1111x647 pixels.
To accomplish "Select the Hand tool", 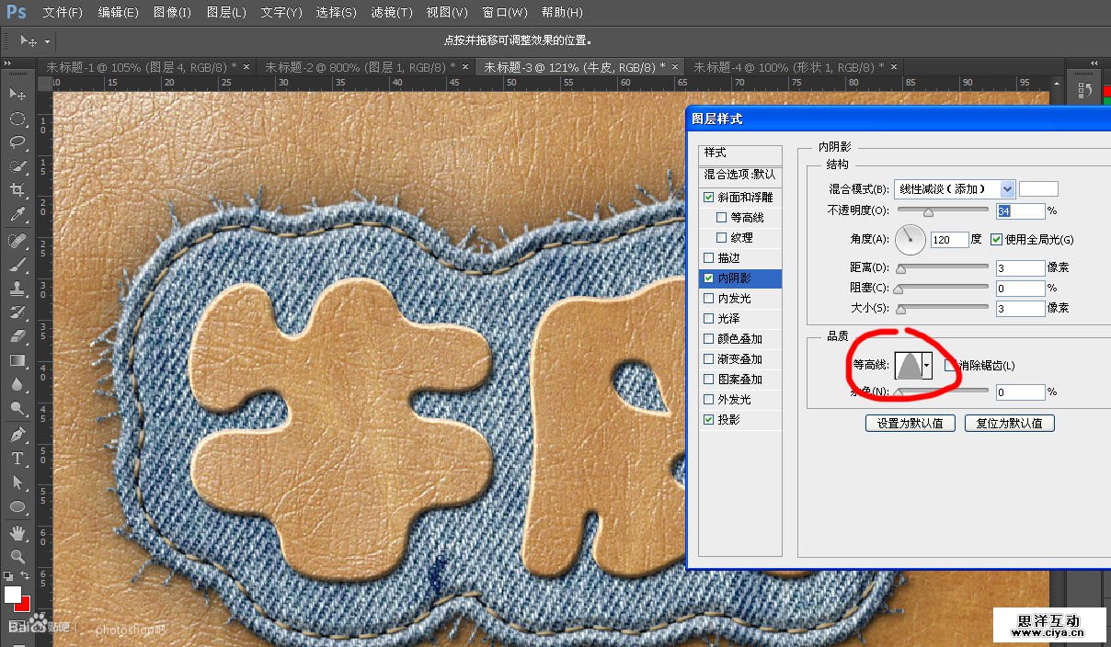I will coord(17,532).
